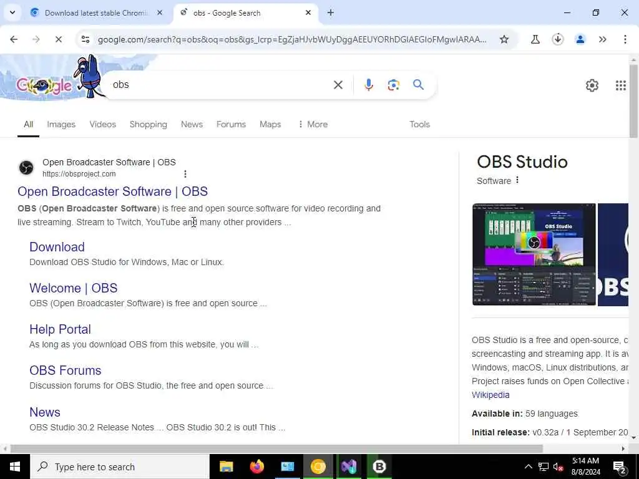Open the network icon in system tray
This screenshot has width=639, height=479.
544,467
